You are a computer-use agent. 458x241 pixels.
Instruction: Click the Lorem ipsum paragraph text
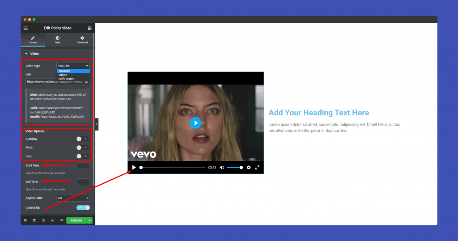[334, 127]
